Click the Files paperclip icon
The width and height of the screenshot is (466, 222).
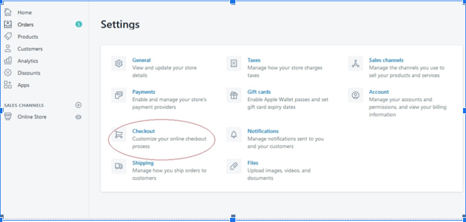click(234, 166)
